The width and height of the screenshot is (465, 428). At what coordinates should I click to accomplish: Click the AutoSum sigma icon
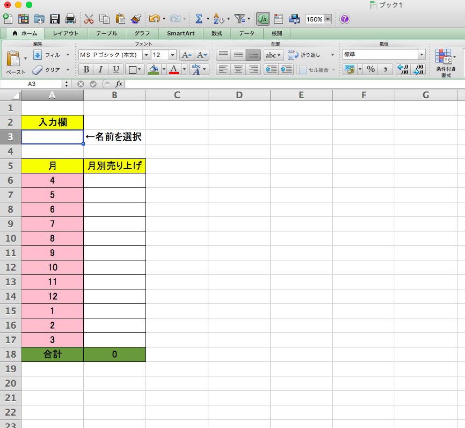tap(199, 19)
